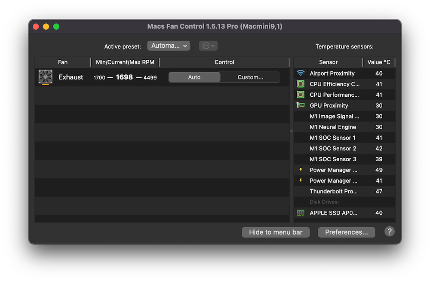
Task: Open the Active preset dropdown
Action: 169,46
